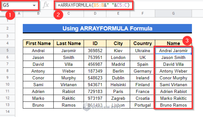This screenshot has width=203, height=117.
Task: Click the city cell 'Dublin'
Action: (118, 78)
